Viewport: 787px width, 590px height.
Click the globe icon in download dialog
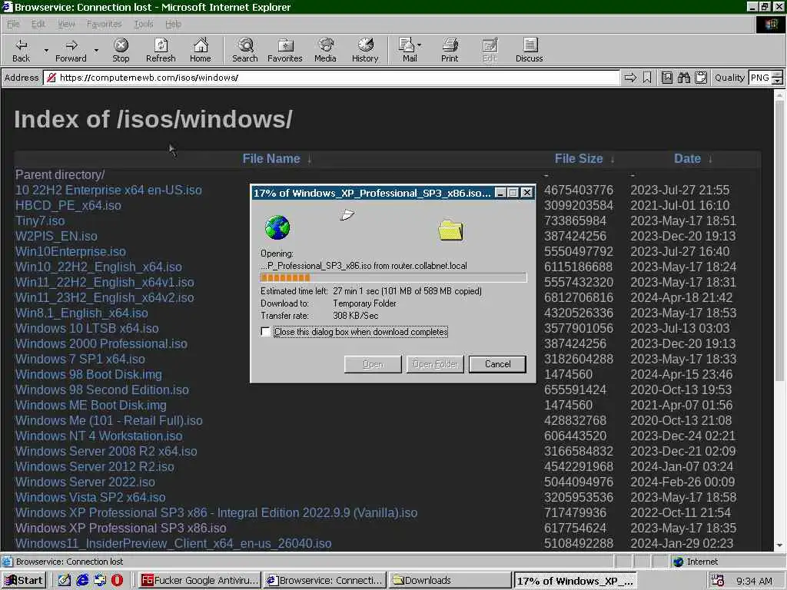tap(277, 227)
